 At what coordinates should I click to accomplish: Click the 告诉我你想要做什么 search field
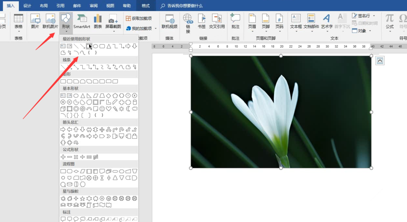(x=185, y=6)
